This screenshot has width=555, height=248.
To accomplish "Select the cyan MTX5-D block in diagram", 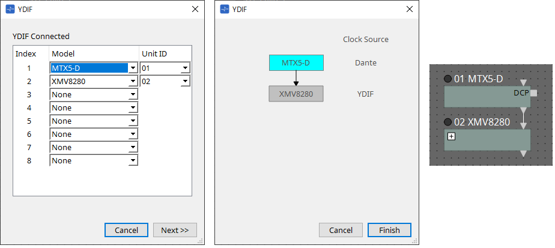I will (x=296, y=63).
